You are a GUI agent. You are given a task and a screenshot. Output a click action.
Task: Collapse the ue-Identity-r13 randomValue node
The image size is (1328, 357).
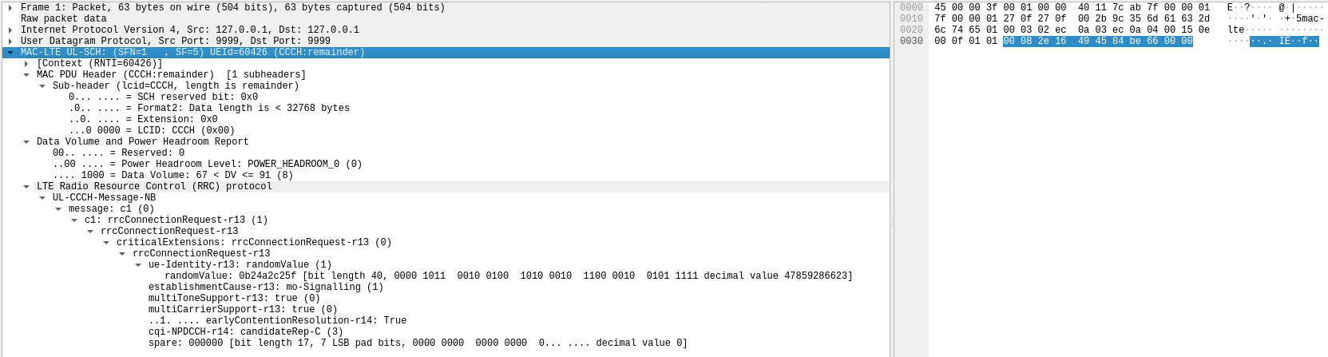point(138,265)
